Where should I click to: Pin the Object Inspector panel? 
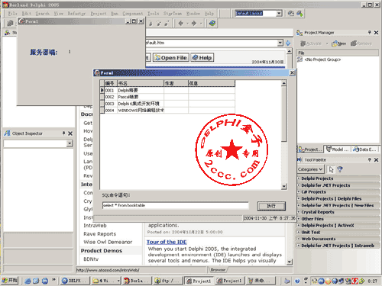click(x=63, y=133)
